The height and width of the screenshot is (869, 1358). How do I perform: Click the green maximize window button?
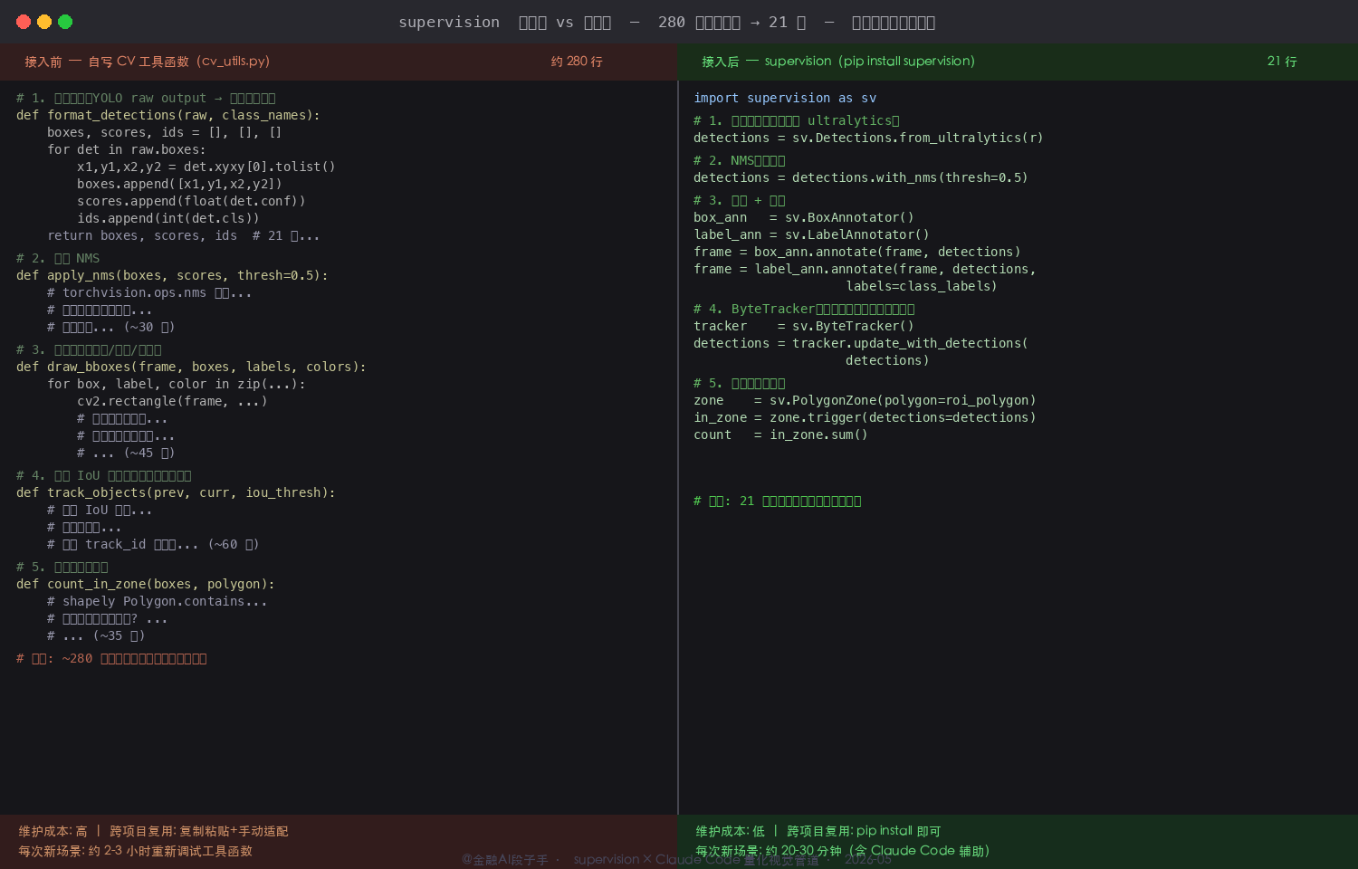tap(65, 22)
